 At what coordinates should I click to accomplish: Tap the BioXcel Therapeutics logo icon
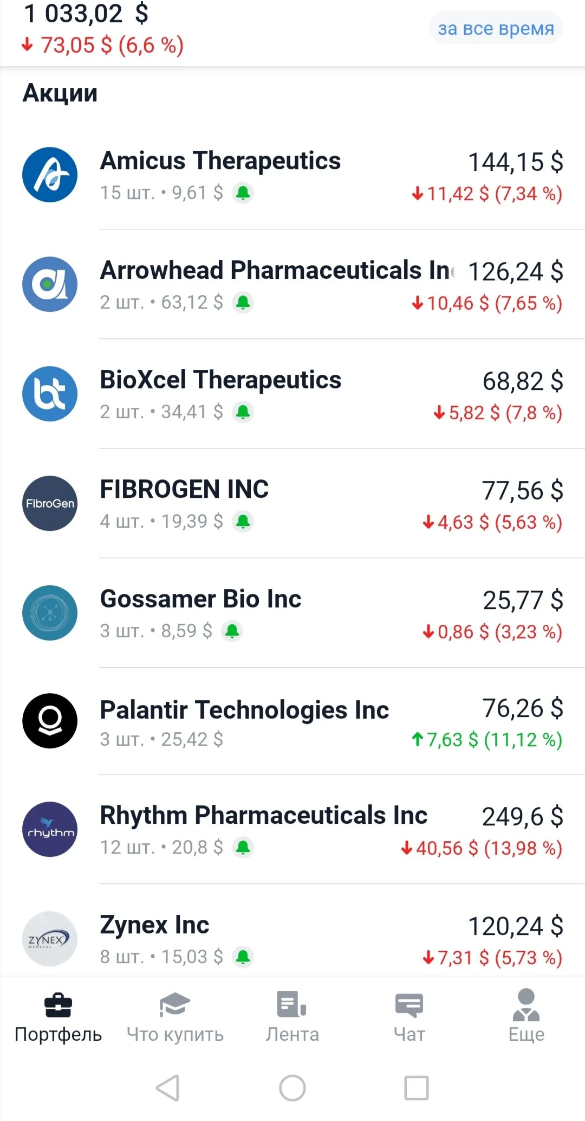coord(50,394)
